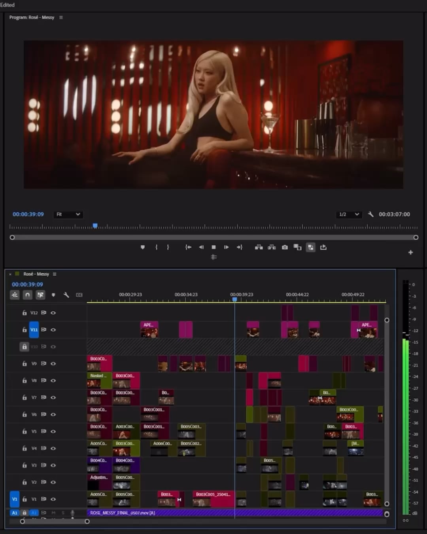Toggle sync lock on V8
This screenshot has height=534, width=427.
pos(43,381)
